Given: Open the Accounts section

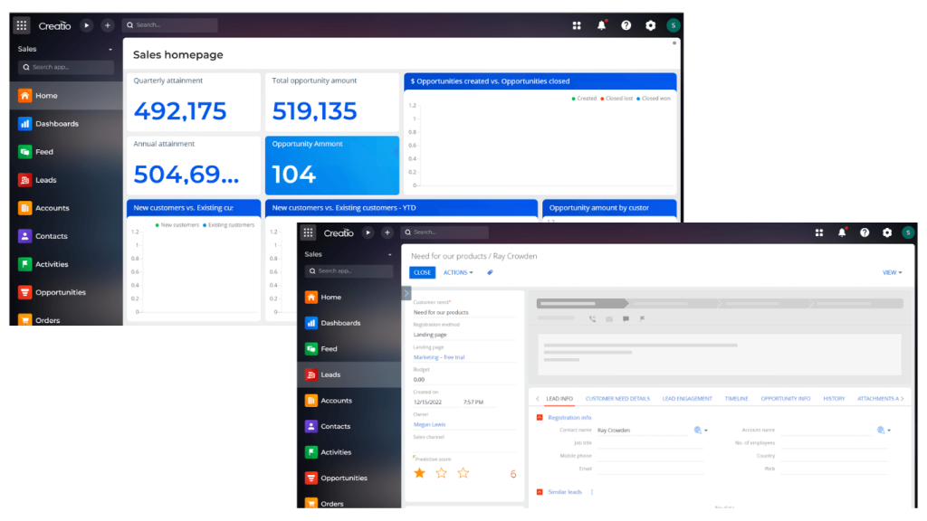Looking at the screenshot, I should click(x=339, y=400).
